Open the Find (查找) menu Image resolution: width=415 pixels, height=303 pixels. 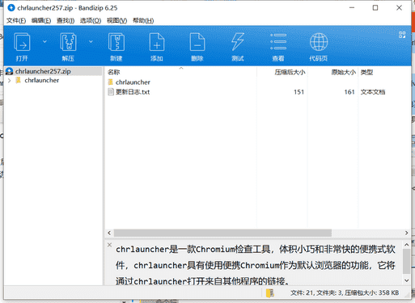(66, 20)
